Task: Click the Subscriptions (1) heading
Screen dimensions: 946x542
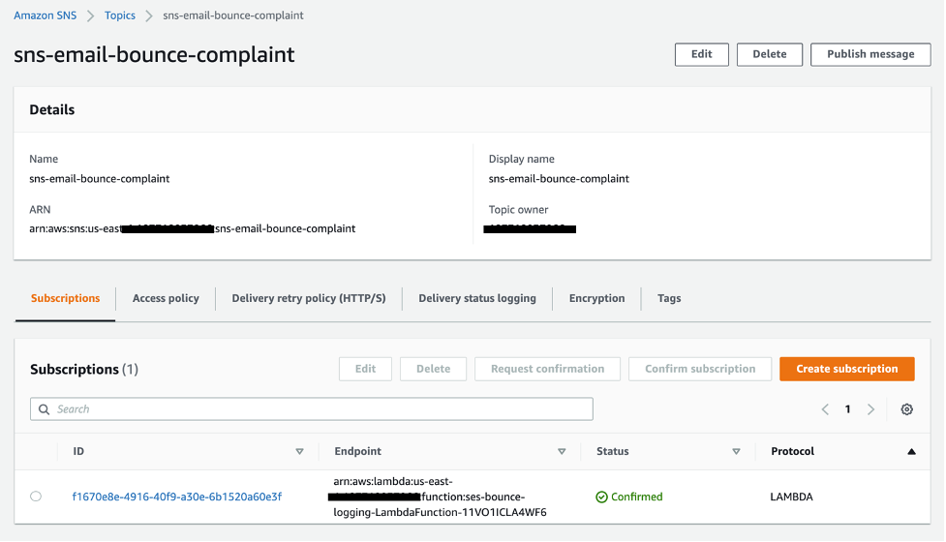Action: click(x=84, y=369)
